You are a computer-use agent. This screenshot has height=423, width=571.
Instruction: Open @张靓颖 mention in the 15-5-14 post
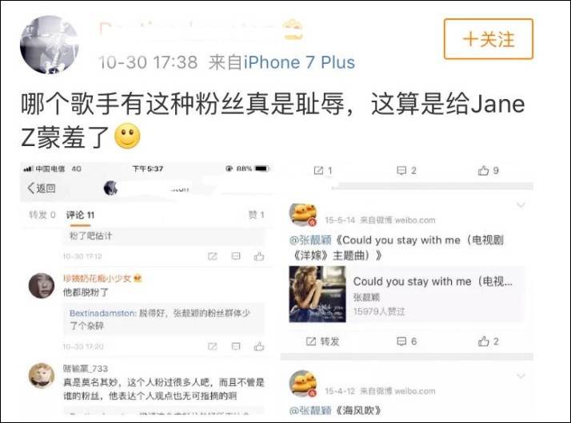point(310,240)
